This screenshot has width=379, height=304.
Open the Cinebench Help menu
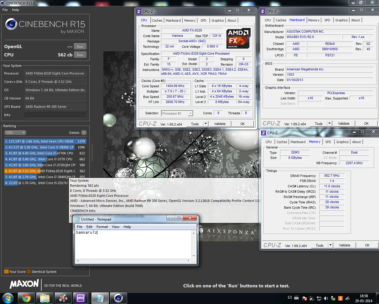[15, 10]
